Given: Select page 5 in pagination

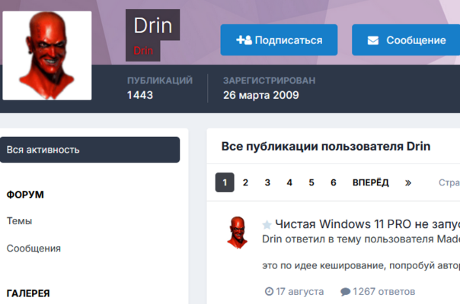Looking at the screenshot, I should click(x=311, y=182).
